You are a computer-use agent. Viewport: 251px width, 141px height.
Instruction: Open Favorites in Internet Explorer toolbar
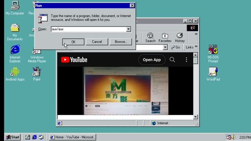click(165, 38)
